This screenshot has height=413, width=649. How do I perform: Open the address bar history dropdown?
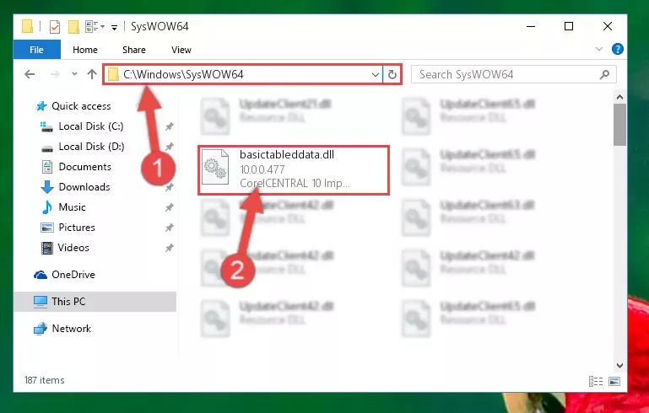[376, 75]
